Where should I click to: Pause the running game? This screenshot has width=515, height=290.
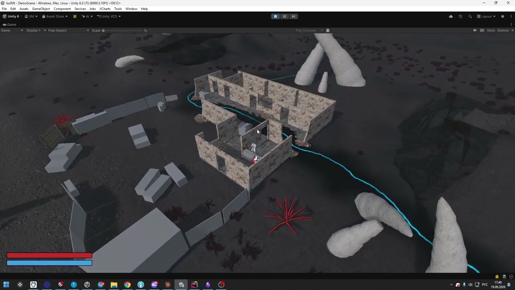click(x=284, y=17)
